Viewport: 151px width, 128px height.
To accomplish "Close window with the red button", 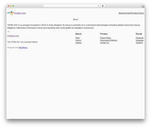I will [9, 6].
